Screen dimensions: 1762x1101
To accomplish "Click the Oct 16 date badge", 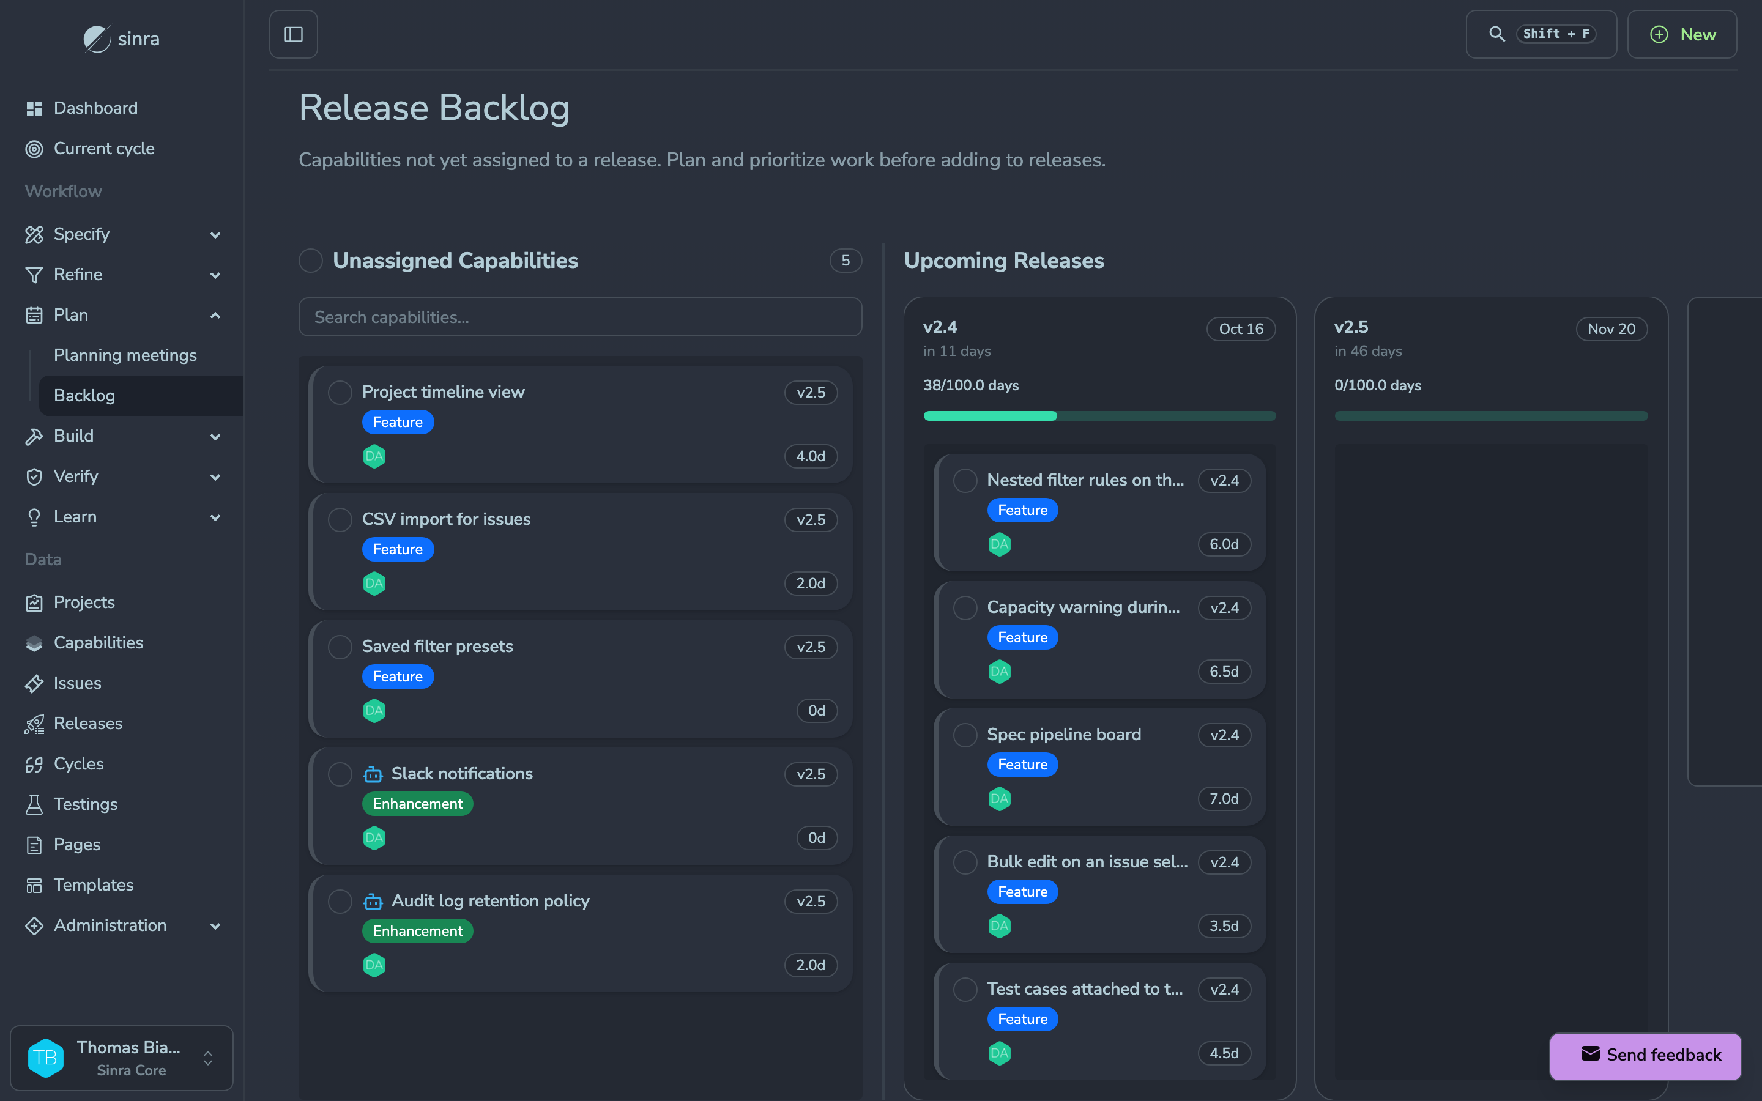I will click(x=1241, y=329).
